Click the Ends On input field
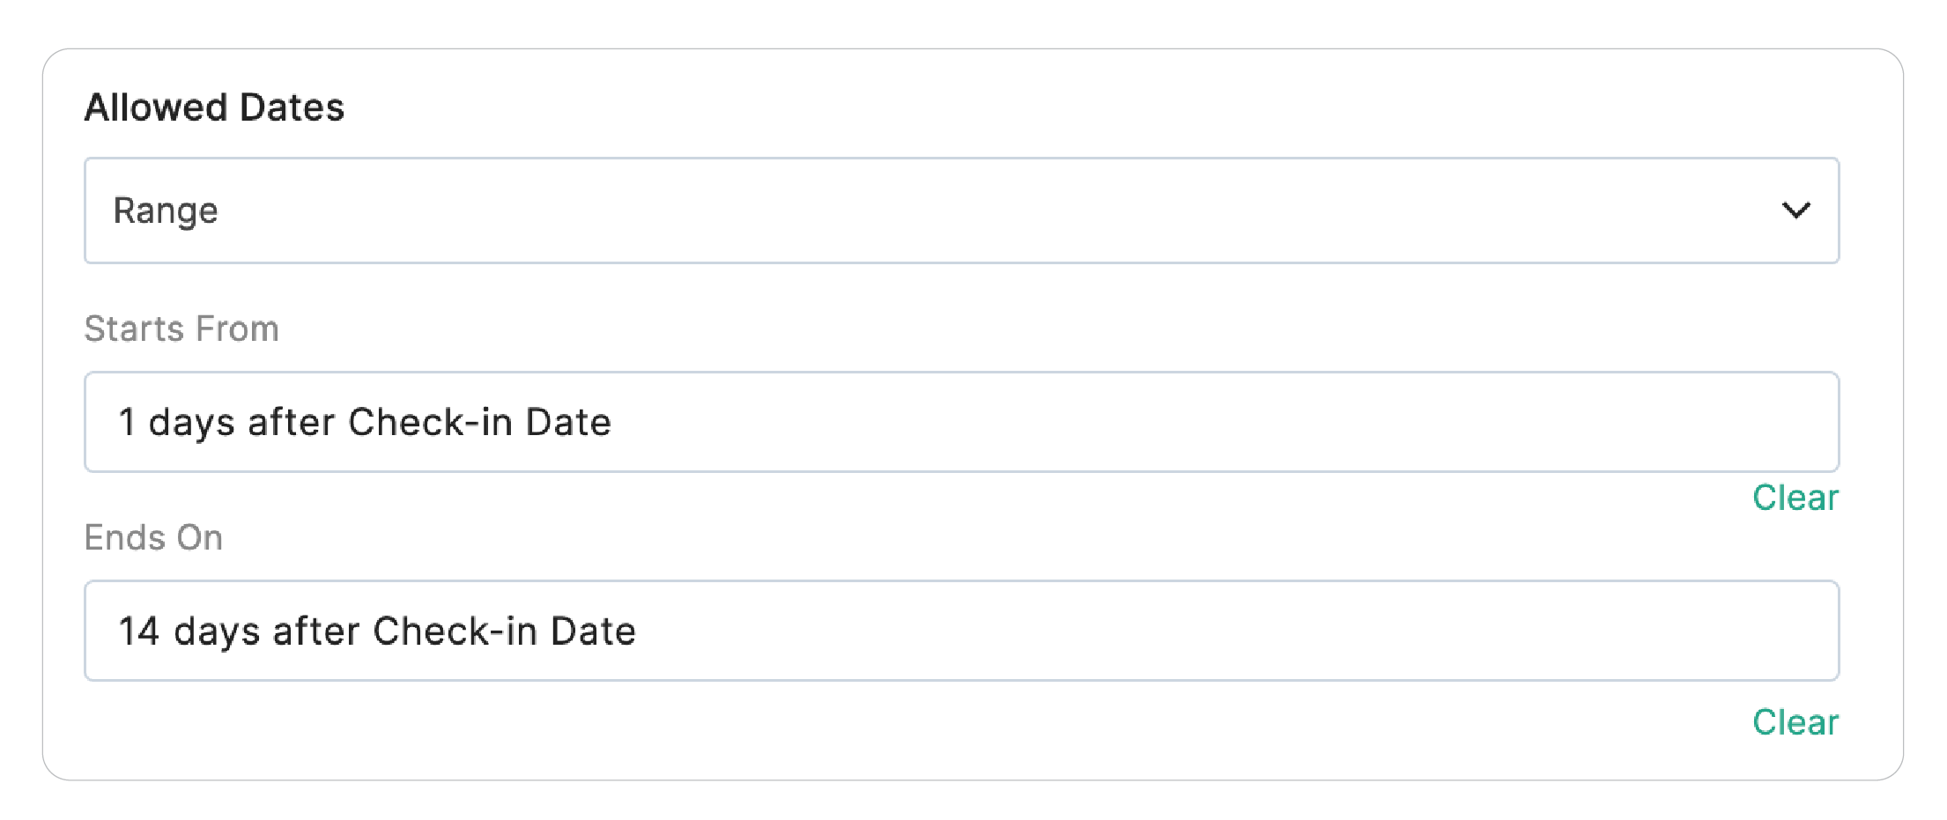 coord(960,631)
